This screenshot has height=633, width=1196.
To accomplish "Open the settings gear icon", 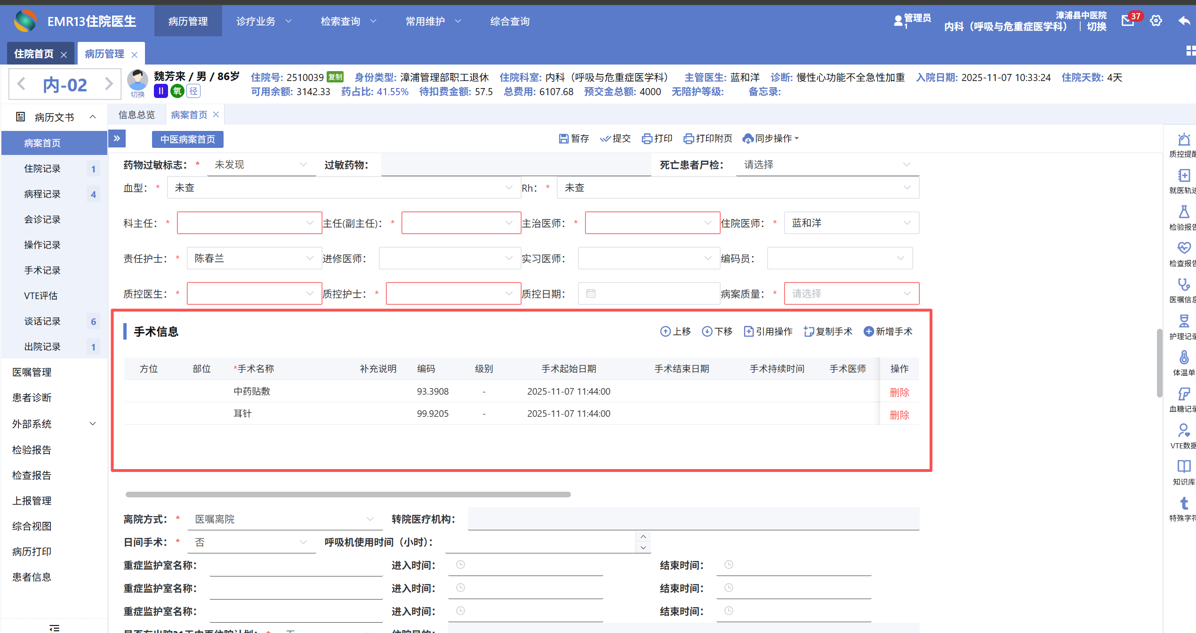I will [x=1156, y=21].
